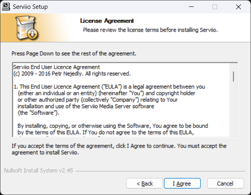Click the 'Serviio End User Licence Agreement' line
Screen dimensions: 251x195
[x=56, y=67]
